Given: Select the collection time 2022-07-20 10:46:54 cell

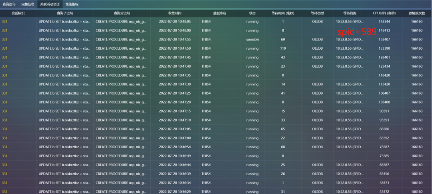Looking at the screenshot, I should [x=175, y=147].
